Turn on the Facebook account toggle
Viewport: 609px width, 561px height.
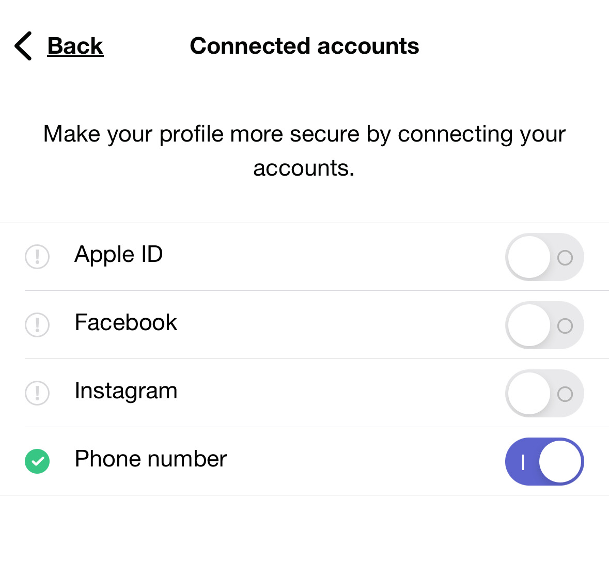coord(544,325)
